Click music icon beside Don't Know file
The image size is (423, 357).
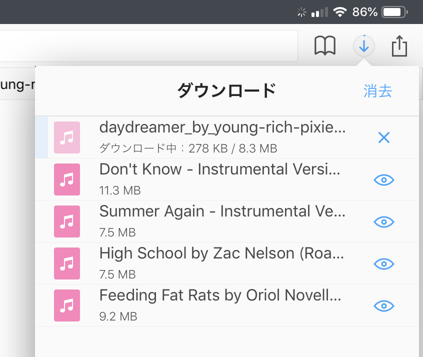tap(67, 179)
